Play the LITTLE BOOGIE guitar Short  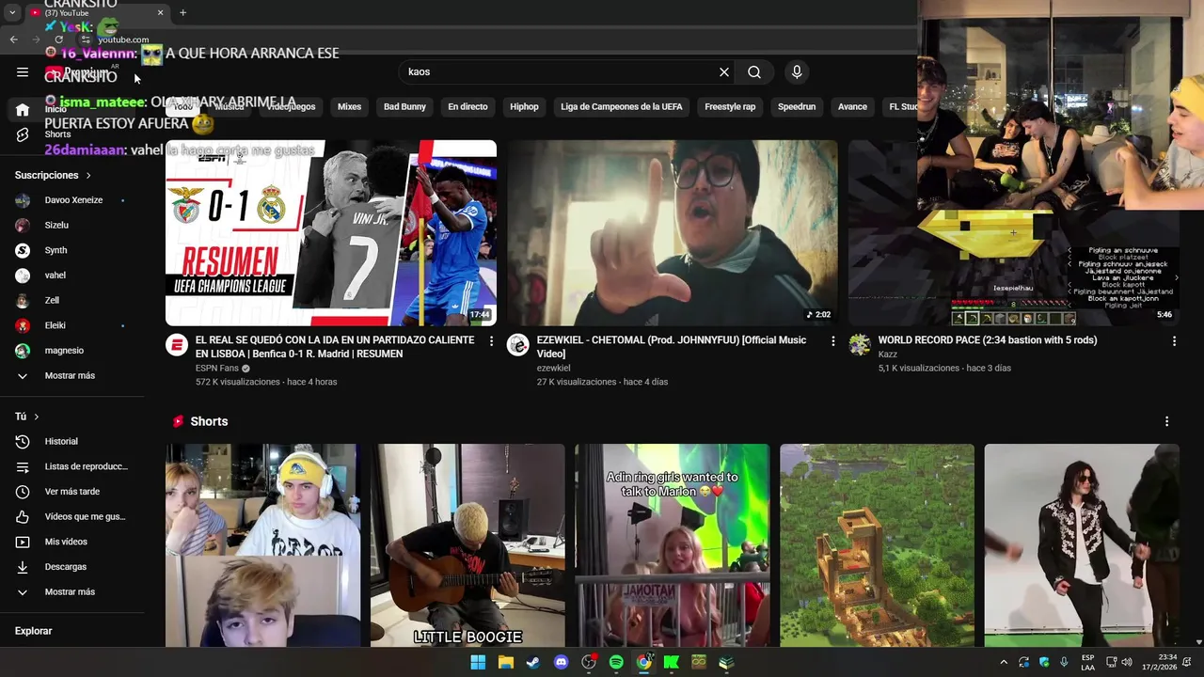point(467,545)
